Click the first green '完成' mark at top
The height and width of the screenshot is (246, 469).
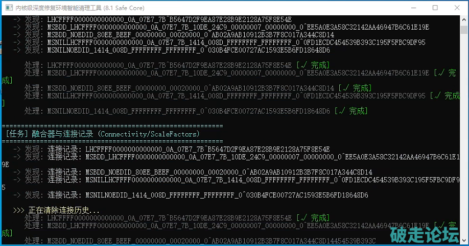point(313,65)
